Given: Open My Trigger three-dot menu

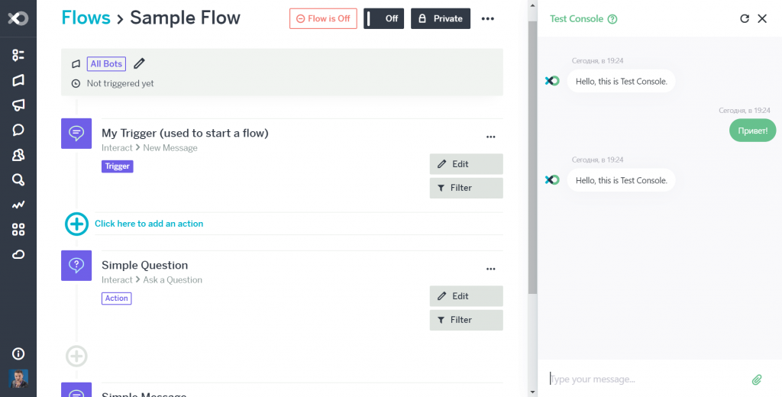Looking at the screenshot, I should tap(491, 137).
